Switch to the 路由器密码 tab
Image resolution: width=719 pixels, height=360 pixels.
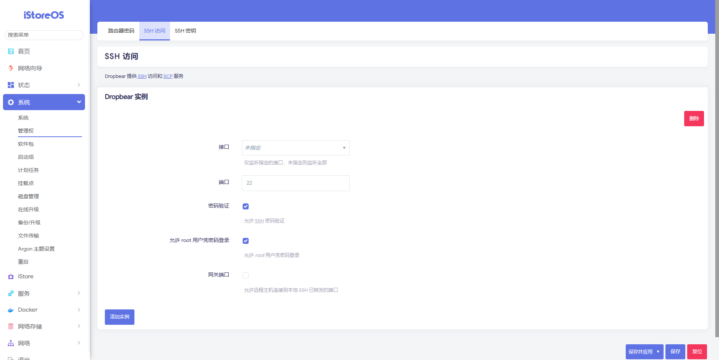coord(121,31)
